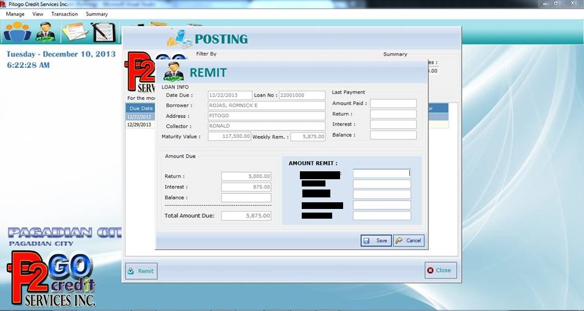Viewport: 584px width, 311px height.
Task: Click the Posting window header icon
Action: pos(179,38)
